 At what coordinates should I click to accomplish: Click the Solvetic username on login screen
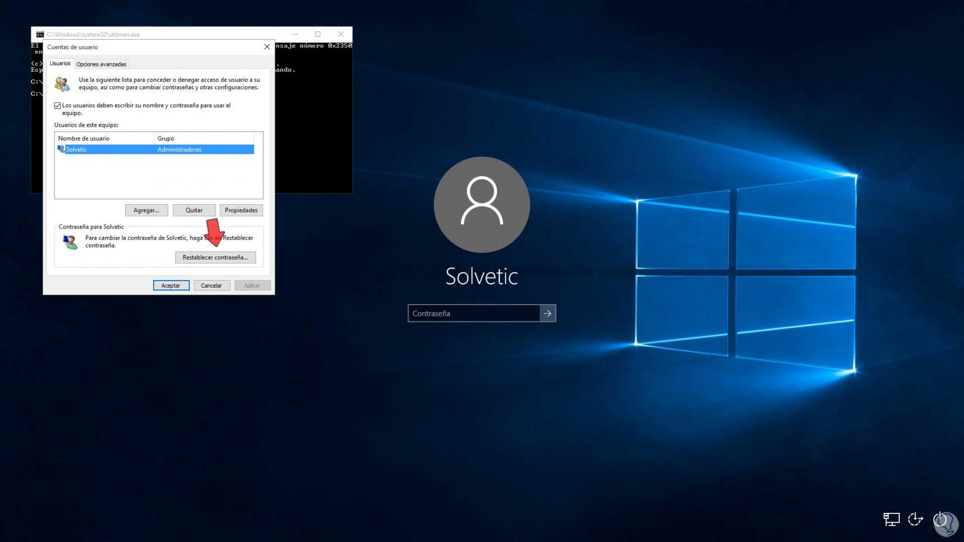coord(481,276)
